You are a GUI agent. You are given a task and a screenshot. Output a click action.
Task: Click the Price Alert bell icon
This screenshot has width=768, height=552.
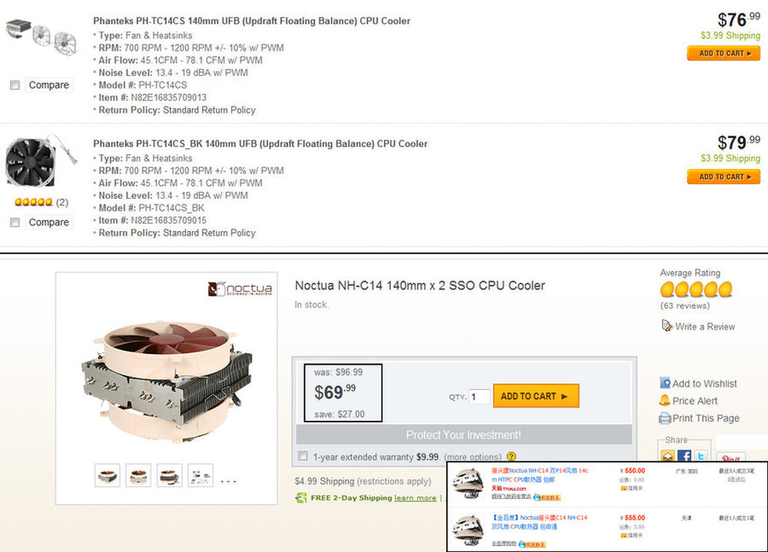pos(664,400)
